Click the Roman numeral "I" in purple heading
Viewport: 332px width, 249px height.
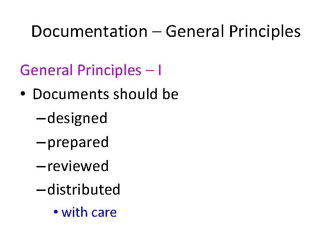(159, 71)
